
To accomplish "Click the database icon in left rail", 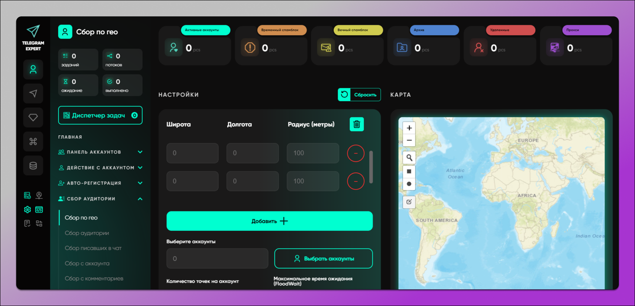I will [x=33, y=166].
